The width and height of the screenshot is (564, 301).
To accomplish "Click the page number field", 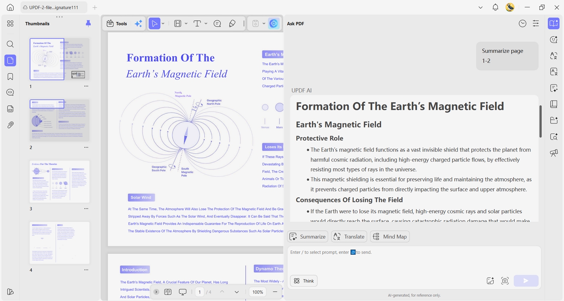I will (x=200, y=292).
